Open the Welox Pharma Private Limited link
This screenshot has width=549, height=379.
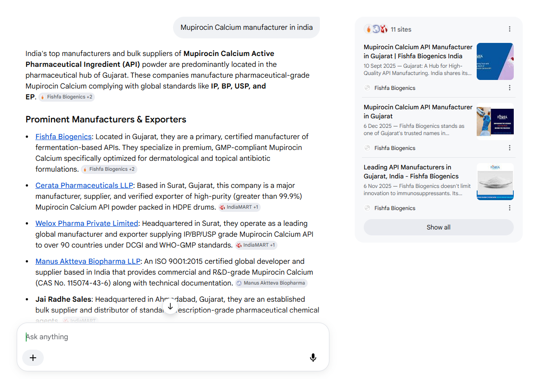click(87, 223)
